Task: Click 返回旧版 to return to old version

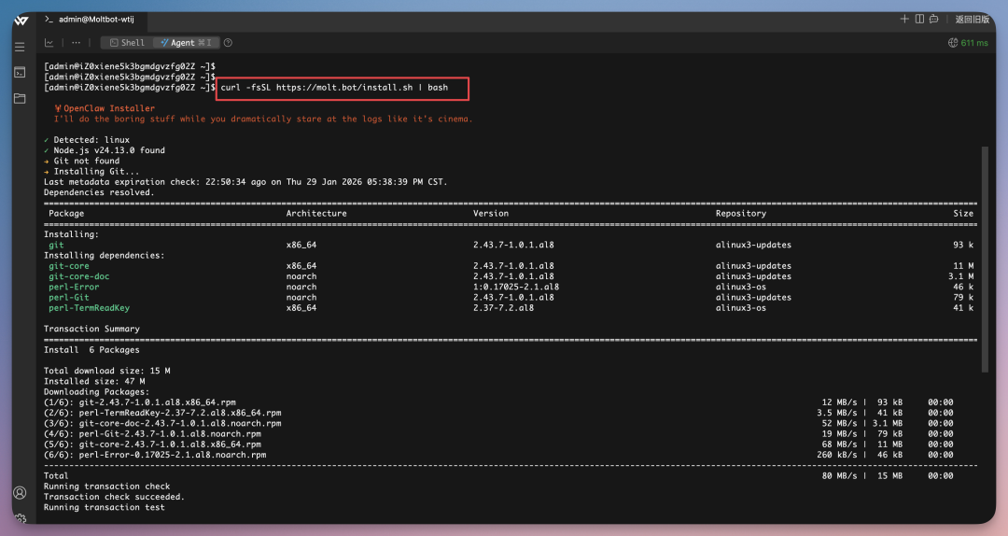Action: point(972,20)
